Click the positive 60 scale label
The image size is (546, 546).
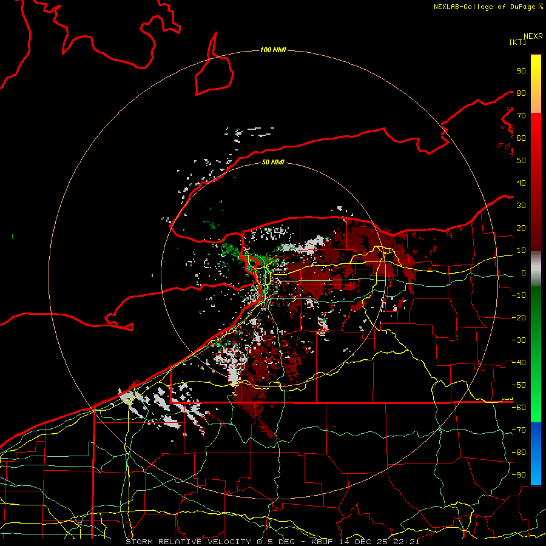point(521,138)
